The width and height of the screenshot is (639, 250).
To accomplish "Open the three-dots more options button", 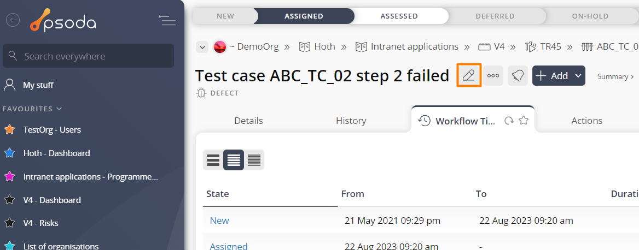I will [x=493, y=76].
